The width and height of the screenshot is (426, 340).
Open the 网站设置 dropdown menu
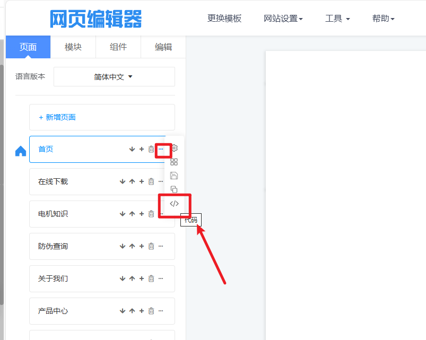point(283,19)
